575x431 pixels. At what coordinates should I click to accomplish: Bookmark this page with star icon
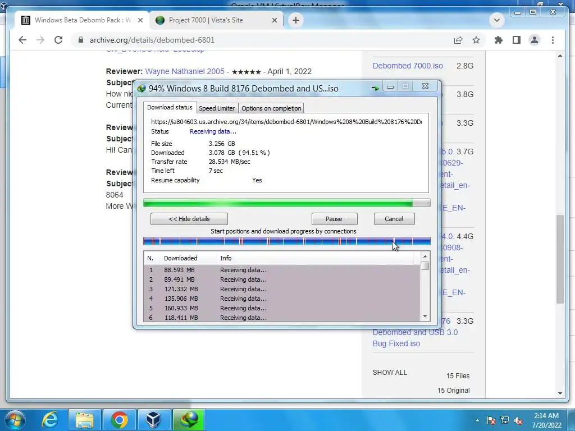click(476, 40)
